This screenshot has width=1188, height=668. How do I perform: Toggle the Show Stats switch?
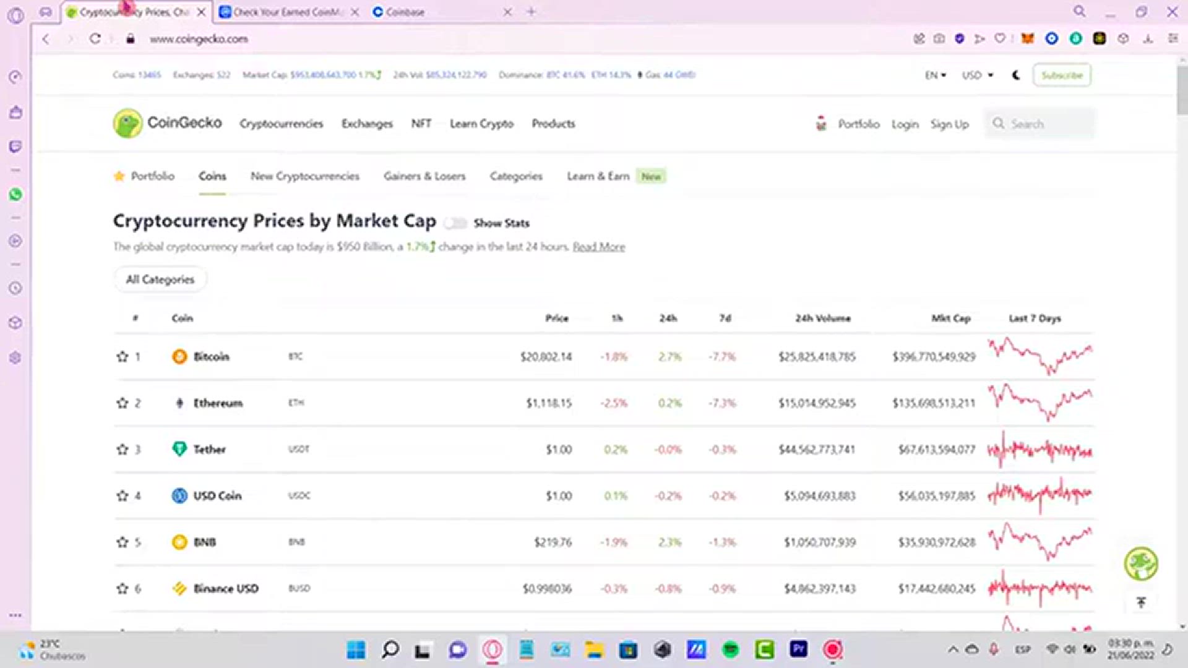click(455, 223)
